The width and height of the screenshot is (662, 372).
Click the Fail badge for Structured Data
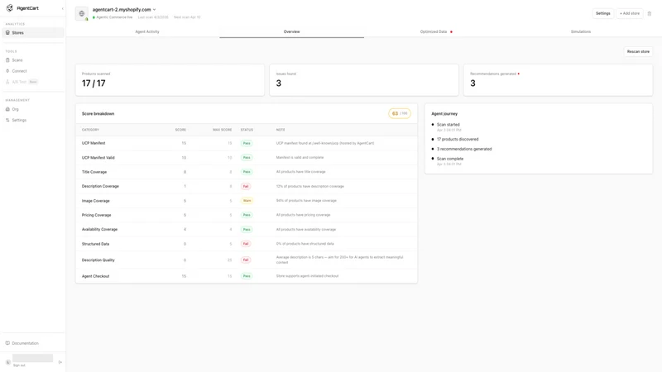click(246, 244)
